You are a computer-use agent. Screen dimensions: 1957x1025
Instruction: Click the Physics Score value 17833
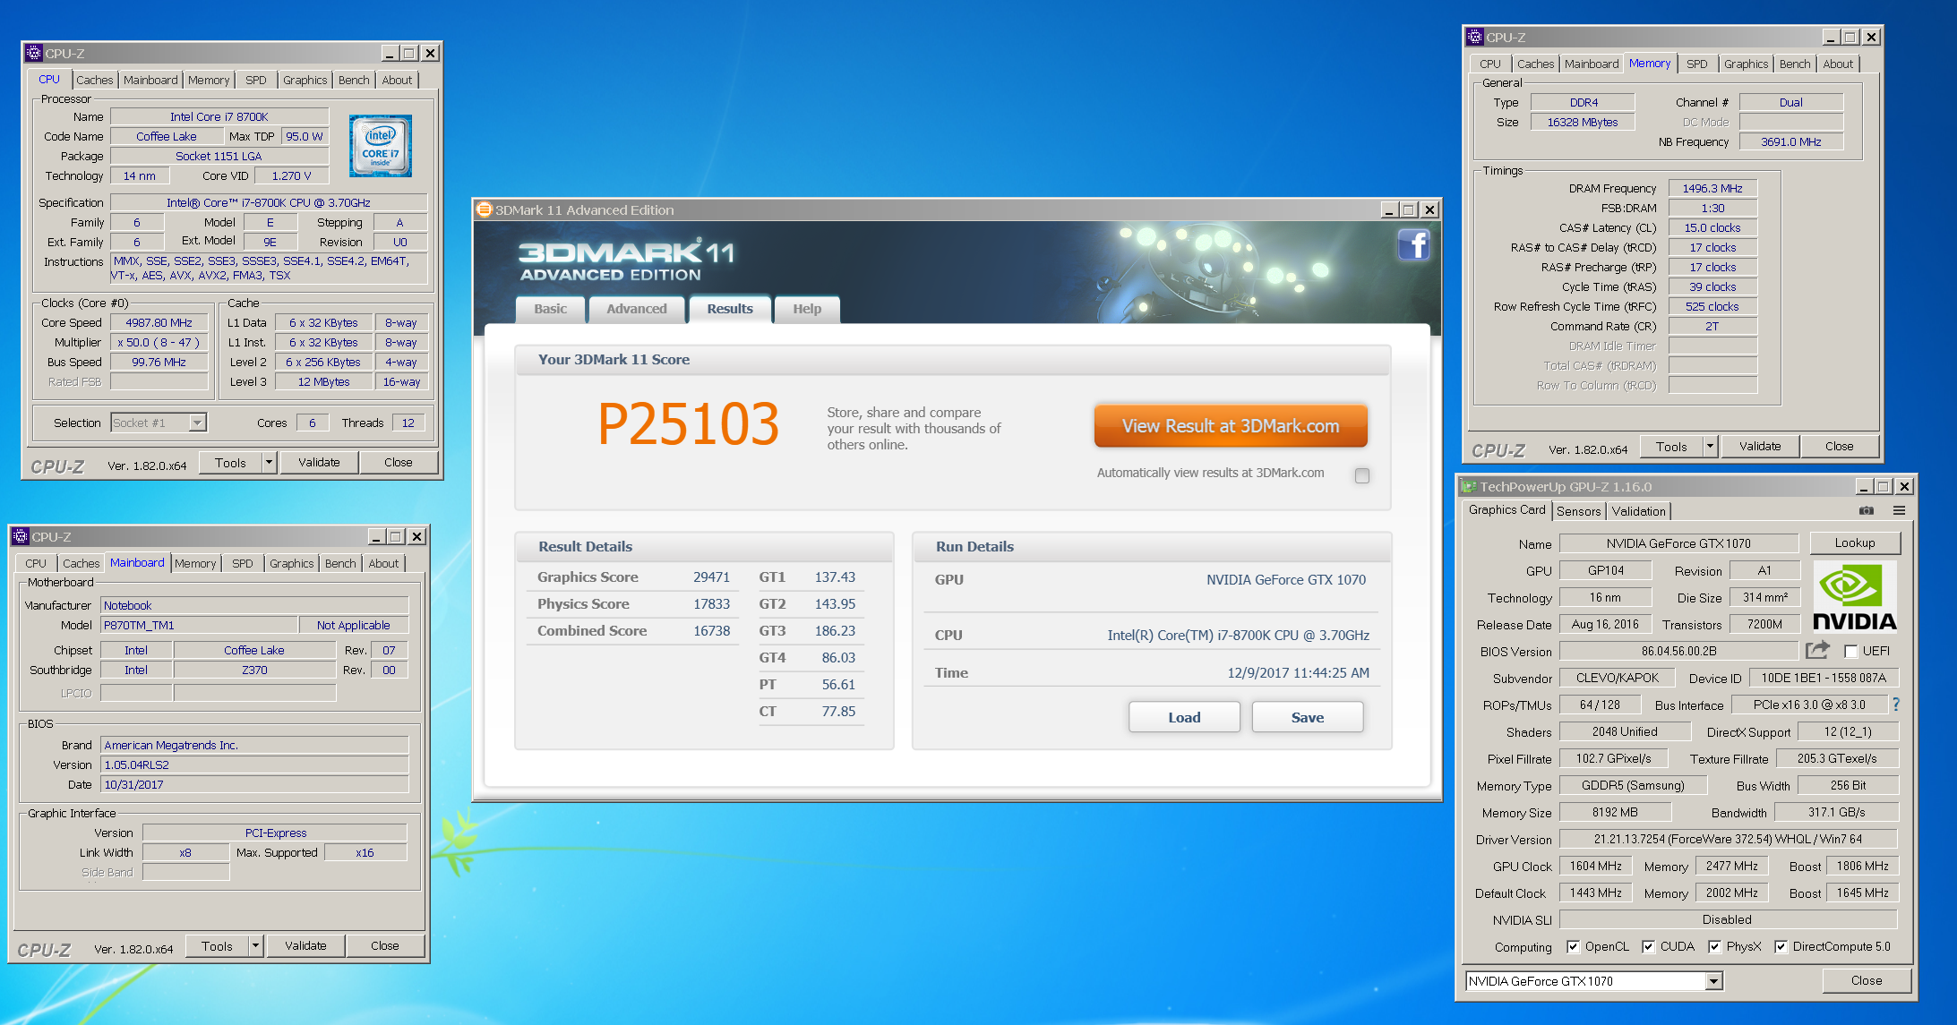tap(711, 604)
